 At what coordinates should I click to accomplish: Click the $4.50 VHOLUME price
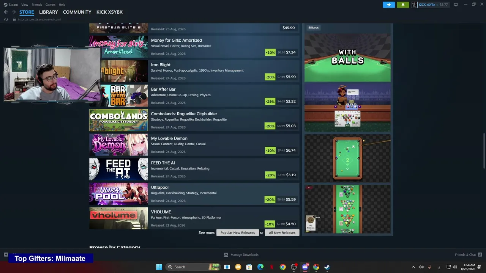(290, 224)
